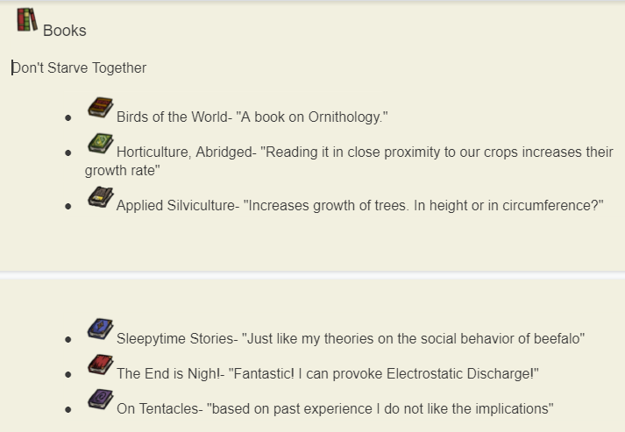The image size is (625, 432).
Task: Click the green Horticulture, Abridged book icon
Action: 100,144
